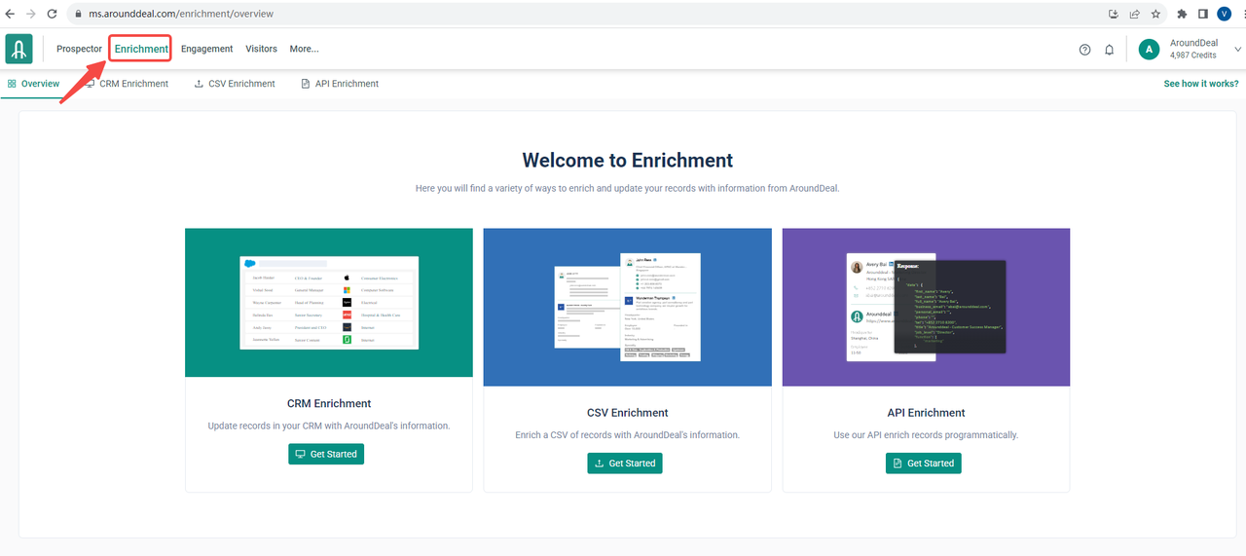Click the AroundDeal logo icon
The image size is (1246, 556).
pos(18,49)
